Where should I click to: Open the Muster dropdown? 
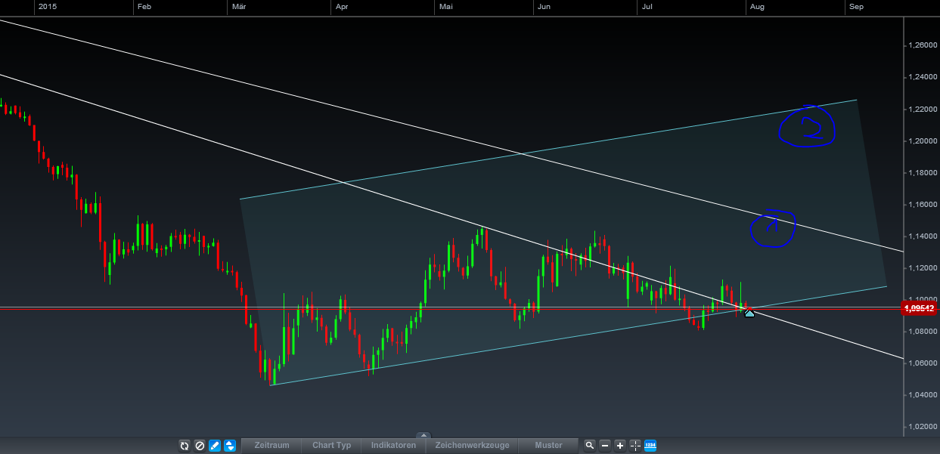[548, 445]
